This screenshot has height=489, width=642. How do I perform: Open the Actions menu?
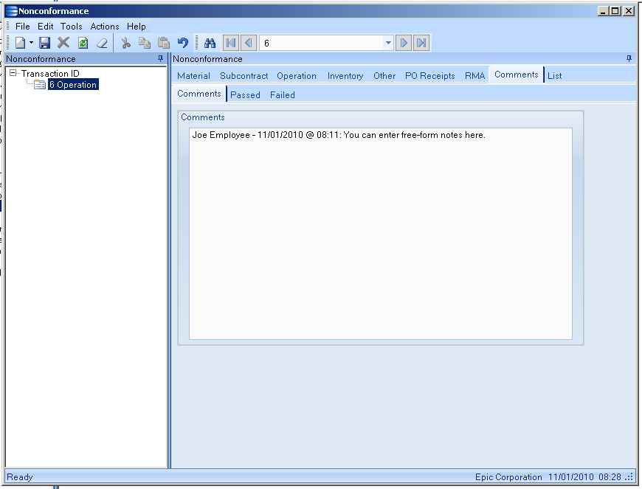[105, 27]
